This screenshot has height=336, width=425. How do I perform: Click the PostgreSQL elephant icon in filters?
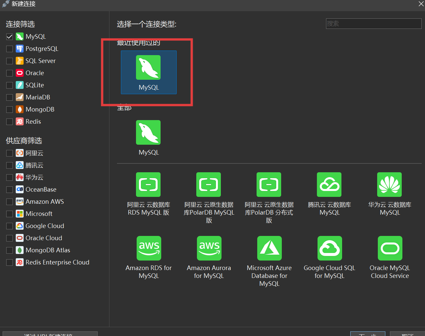pos(20,49)
